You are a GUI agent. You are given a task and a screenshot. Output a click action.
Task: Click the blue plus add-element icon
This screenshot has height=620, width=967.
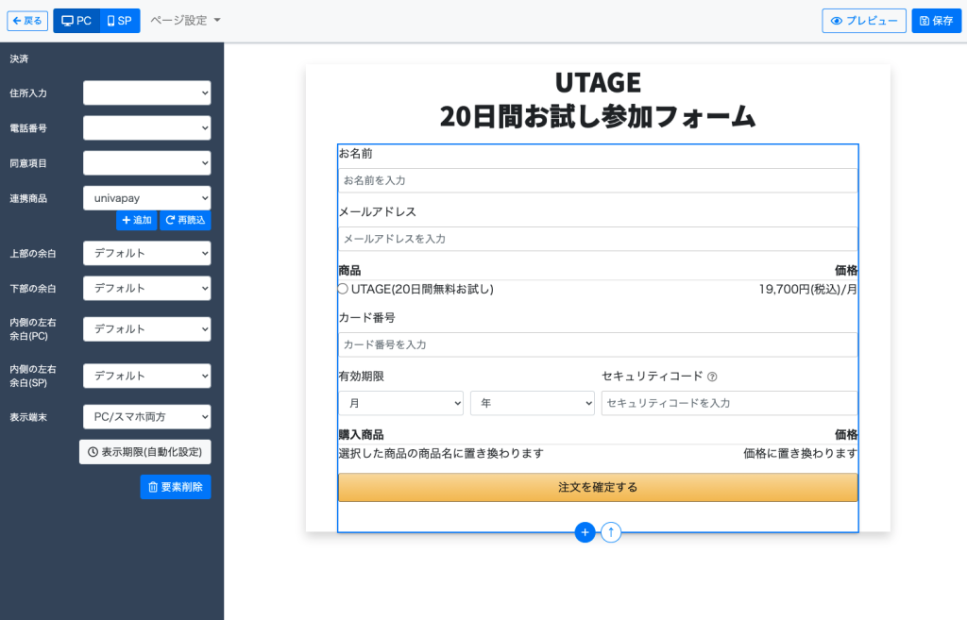[585, 532]
